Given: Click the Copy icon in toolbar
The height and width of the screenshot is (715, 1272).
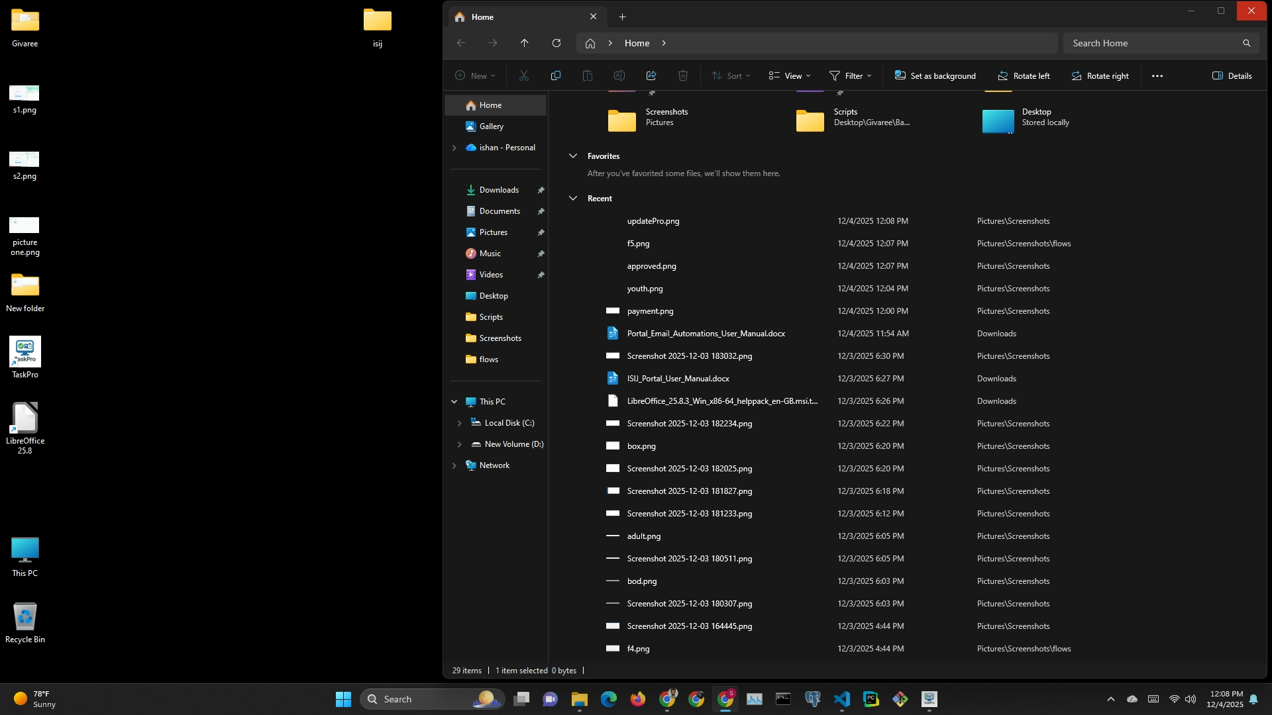Looking at the screenshot, I should coord(556,76).
